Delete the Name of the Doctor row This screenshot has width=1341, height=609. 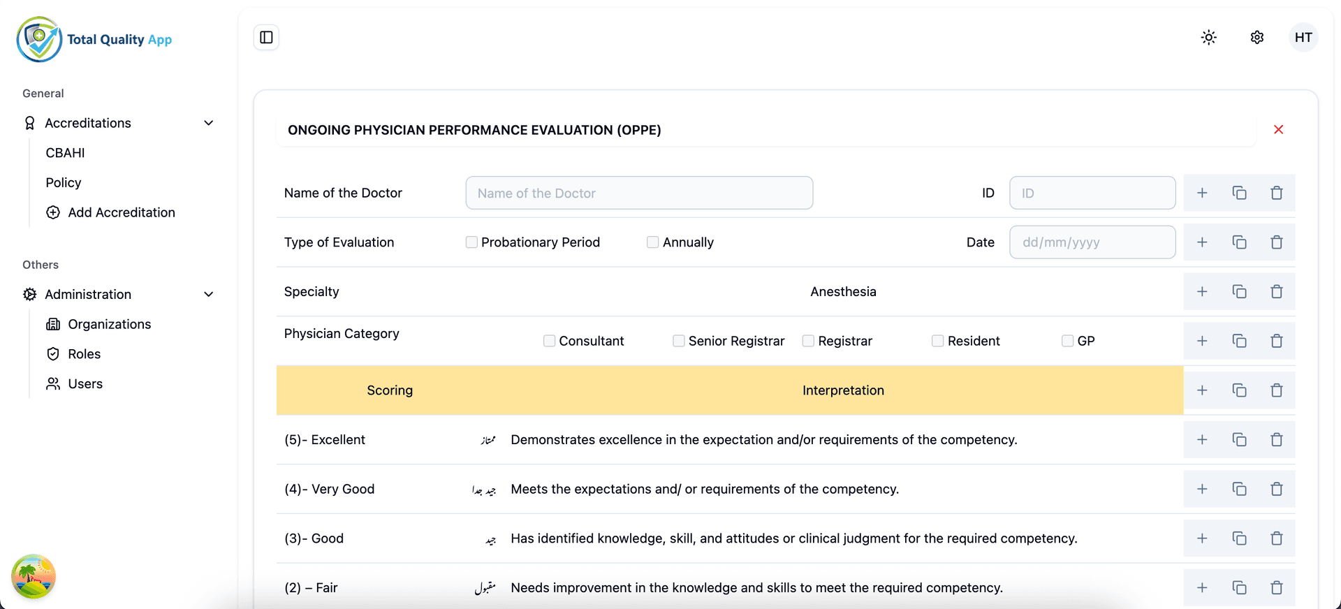click(1277, 193)
